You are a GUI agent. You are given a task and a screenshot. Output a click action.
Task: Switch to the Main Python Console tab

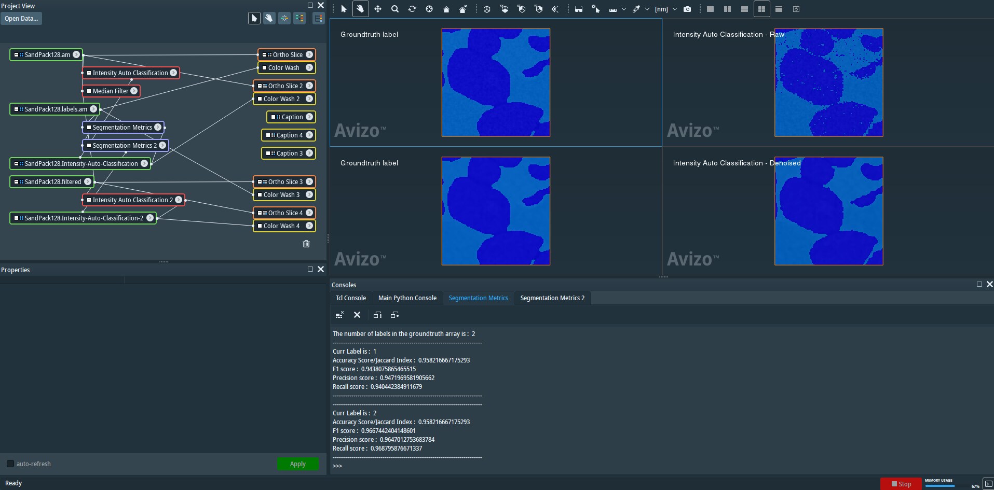tap(407, 298)
